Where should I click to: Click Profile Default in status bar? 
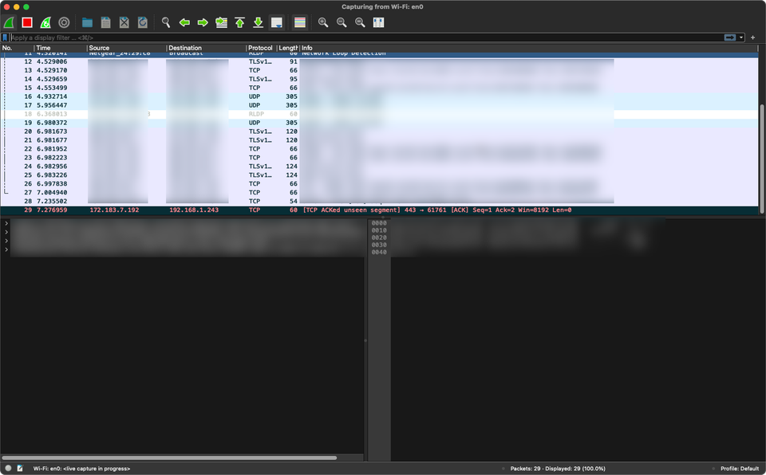[740, 468]
